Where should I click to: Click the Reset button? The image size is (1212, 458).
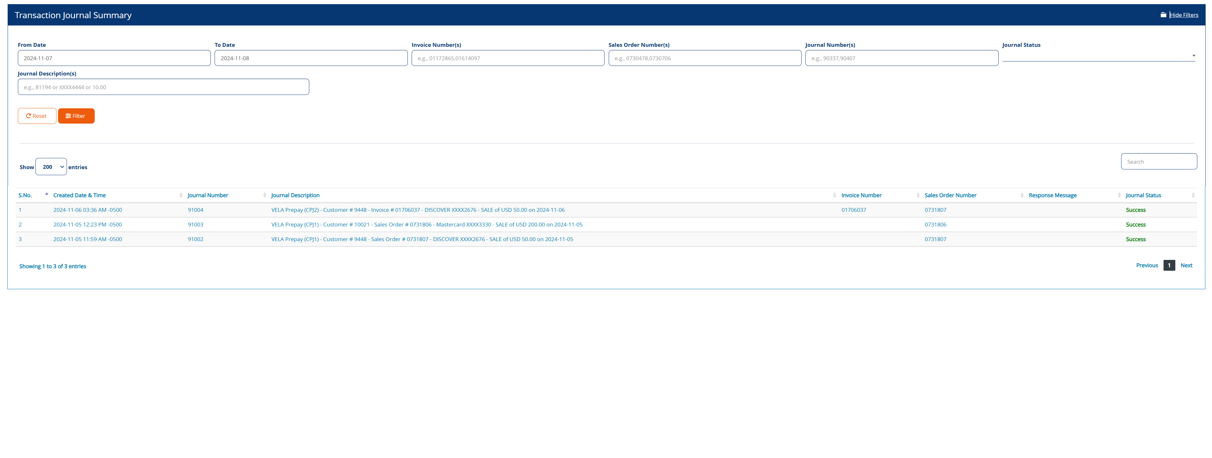(x=37, y=116)
